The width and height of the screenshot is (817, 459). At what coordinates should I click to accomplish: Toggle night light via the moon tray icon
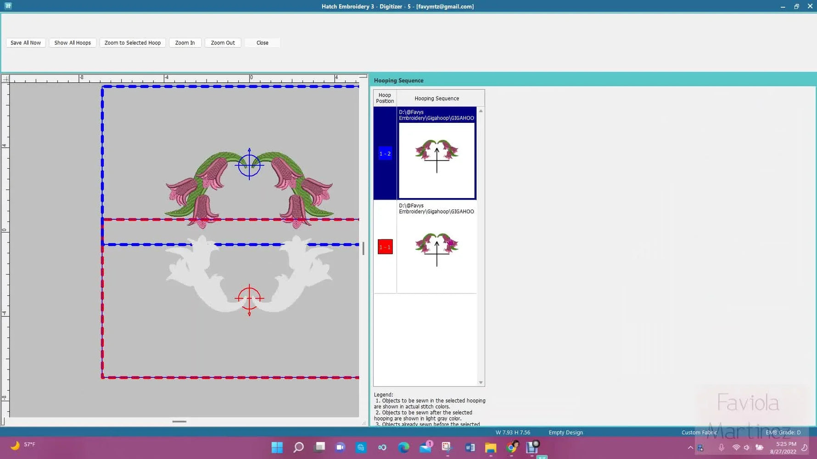(804, 447)
